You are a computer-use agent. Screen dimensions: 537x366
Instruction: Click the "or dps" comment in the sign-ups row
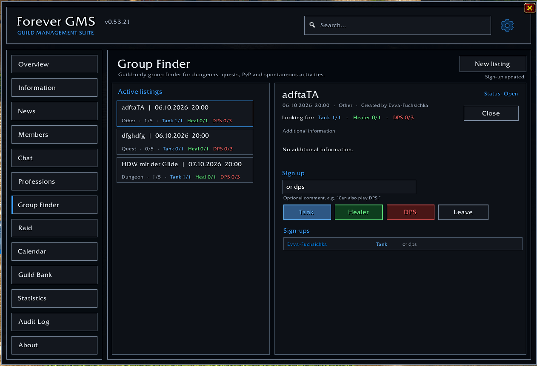tap(409, 245)
